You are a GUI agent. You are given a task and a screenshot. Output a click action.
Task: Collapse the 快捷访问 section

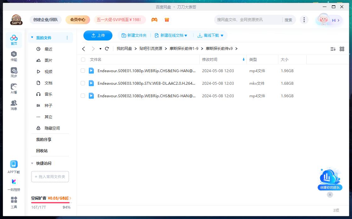32,163
